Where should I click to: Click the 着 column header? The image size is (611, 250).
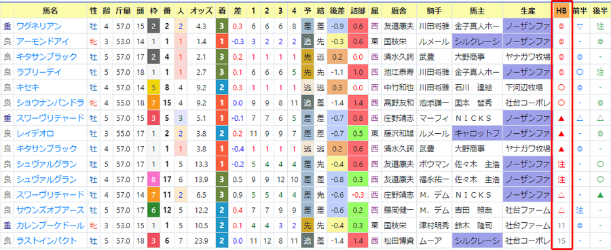tap(221, 11)
